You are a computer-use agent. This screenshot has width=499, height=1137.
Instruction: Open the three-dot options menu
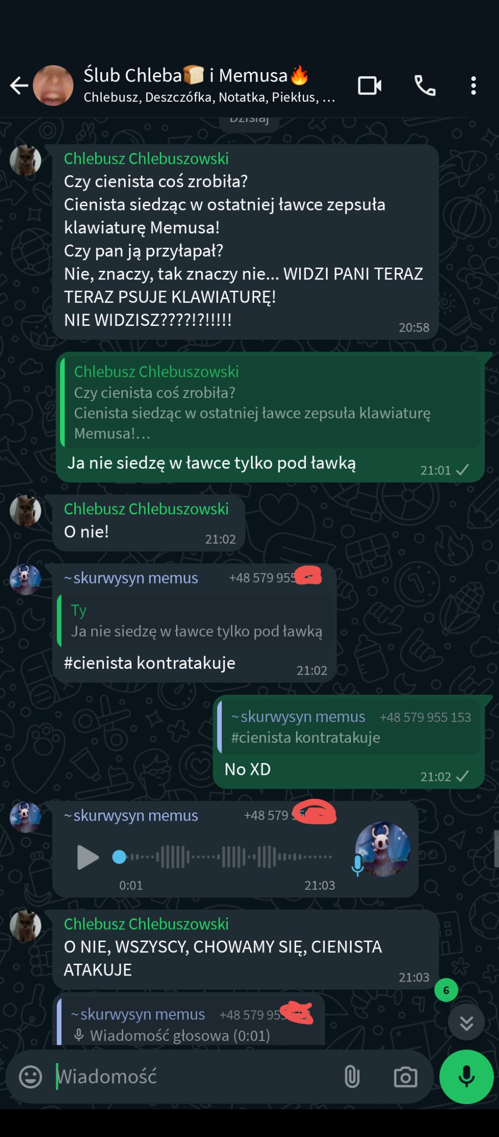coord(474,86)
